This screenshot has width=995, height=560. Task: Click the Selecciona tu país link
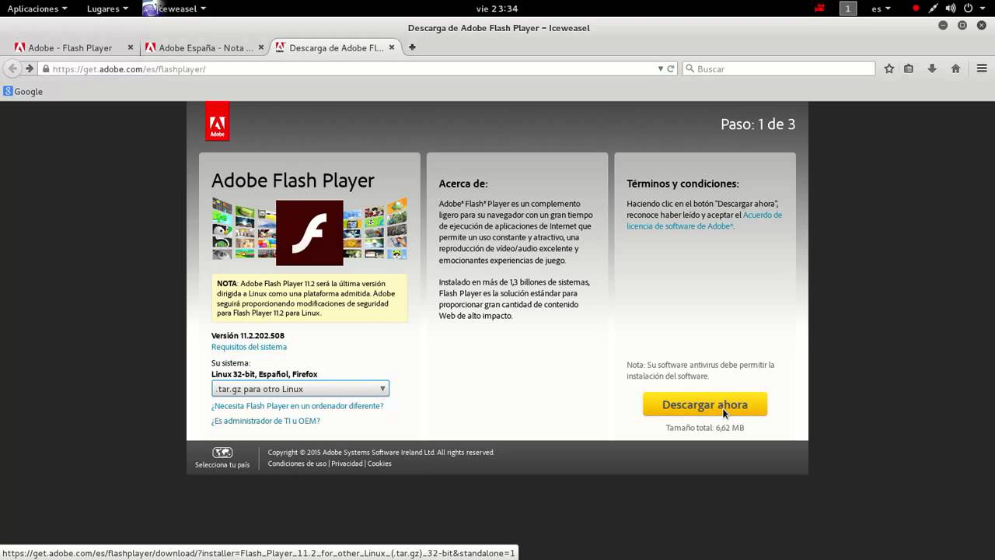222,465
